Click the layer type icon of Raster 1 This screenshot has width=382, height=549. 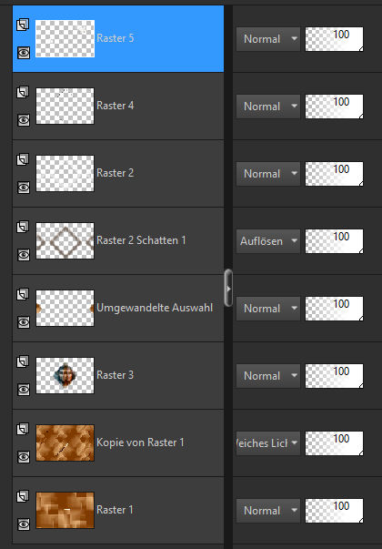pyautogui.click(x=23, y=496)
